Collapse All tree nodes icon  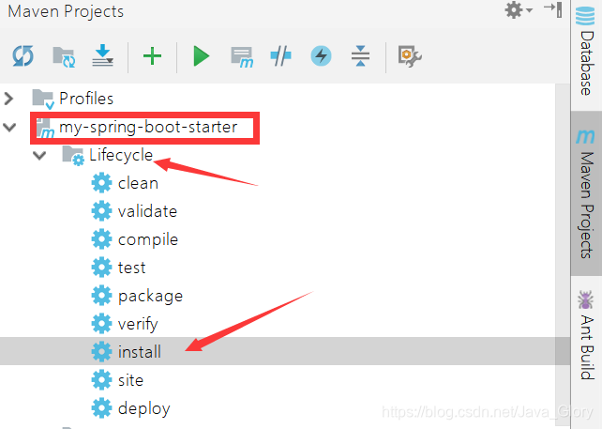360,56
